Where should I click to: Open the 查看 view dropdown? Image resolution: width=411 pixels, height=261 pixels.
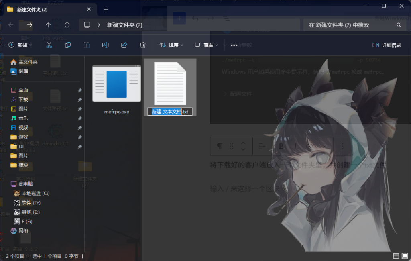[206, 45]
